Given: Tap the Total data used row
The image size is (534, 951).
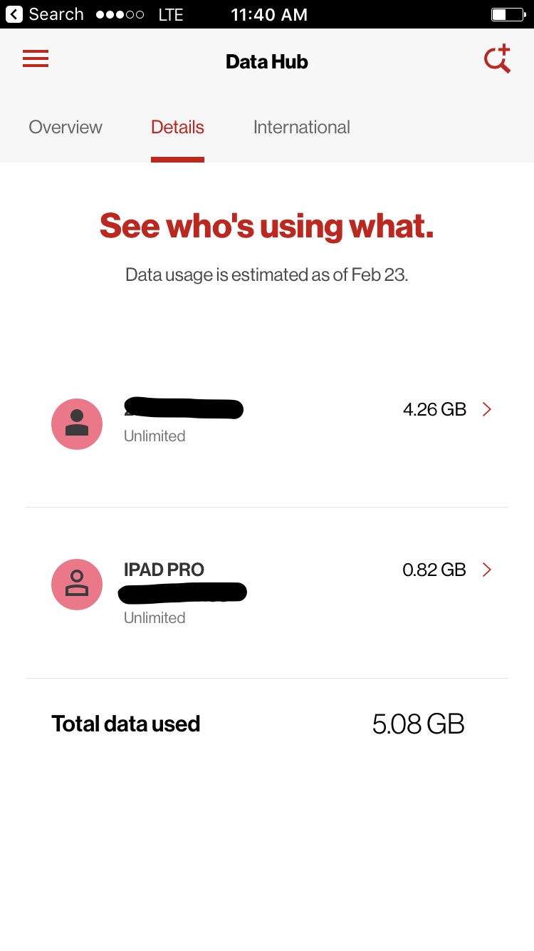Looking at the screenshot, I should pos(267,724).
